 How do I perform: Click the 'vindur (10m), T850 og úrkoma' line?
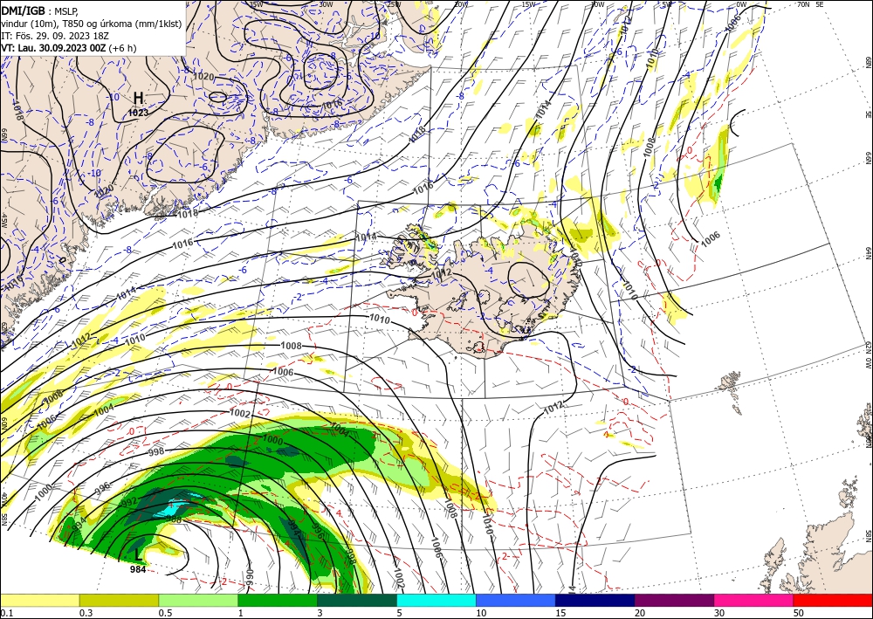[x=92, y=23]
